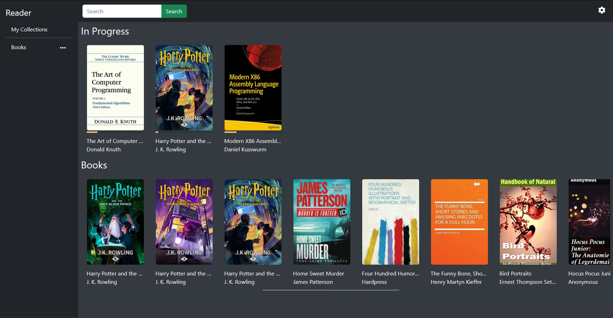
Task: Open the Hocus Pocus Junior cover
Action: click(590, 222)
